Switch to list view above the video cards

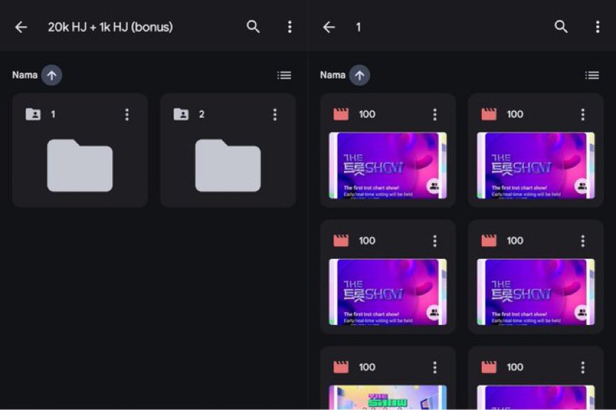[x=592, y=75]
